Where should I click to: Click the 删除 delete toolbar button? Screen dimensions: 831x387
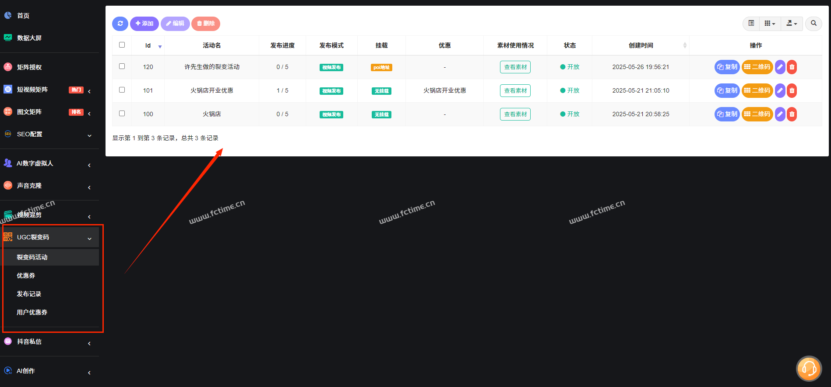point(206,24)
